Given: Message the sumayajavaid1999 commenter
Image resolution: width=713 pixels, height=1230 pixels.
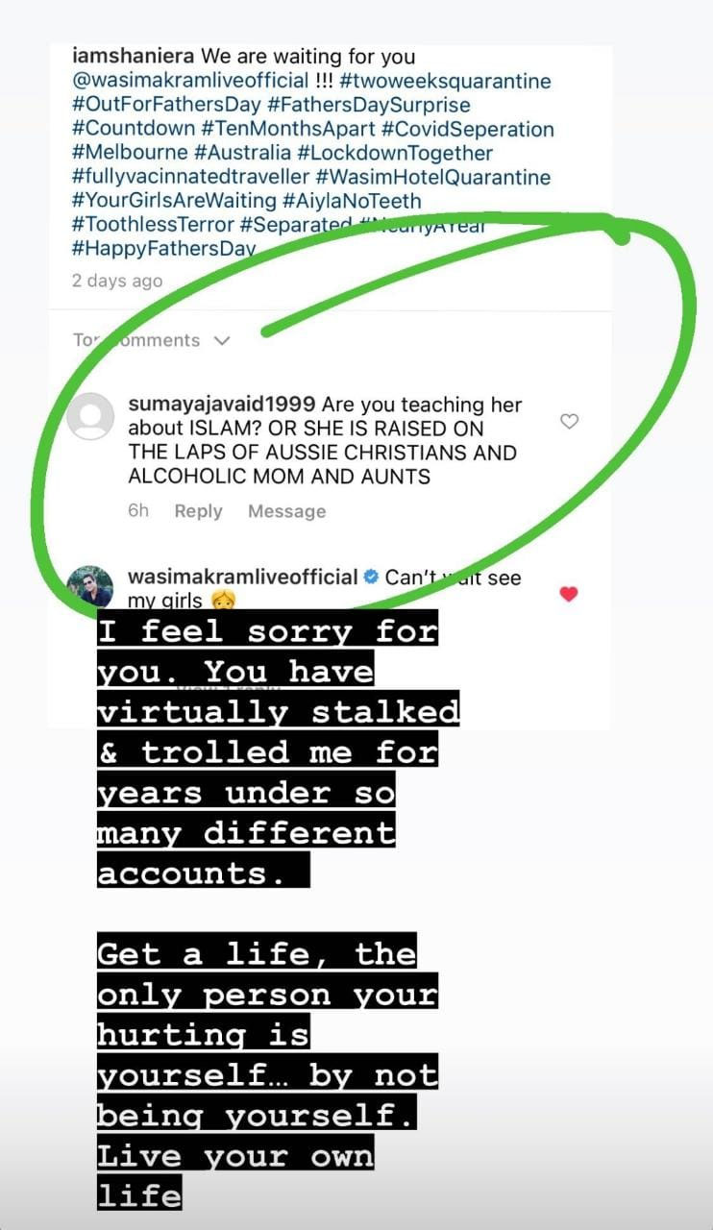Looking at the screenshot, I should (x=286, y=511).
